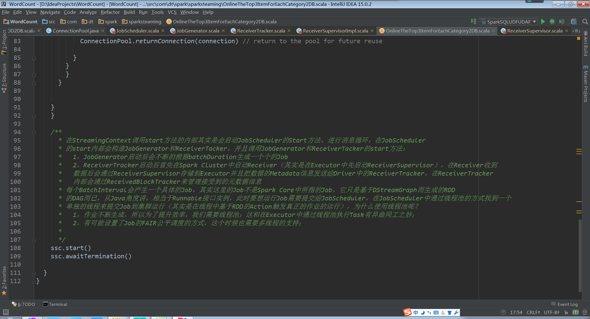Open the Favorites tool window

coord(4,280)
